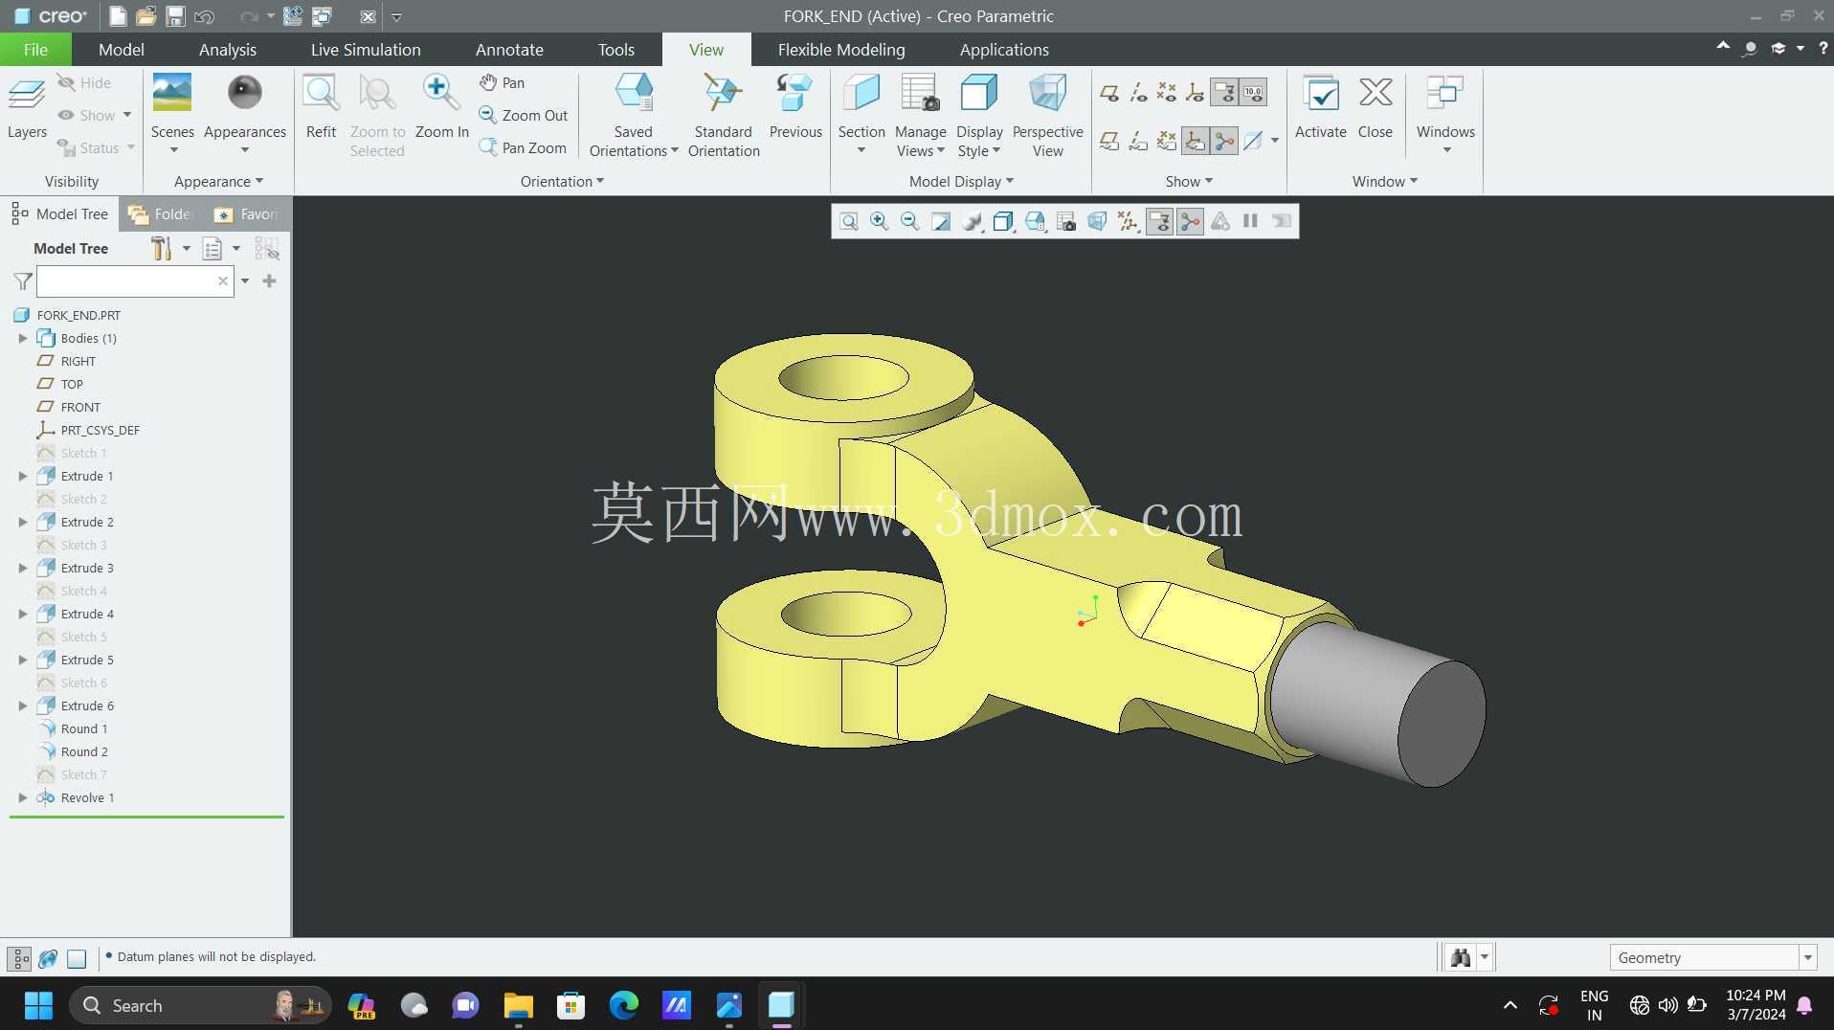Viewport: 1834px width, 1030px height.
Task: Open Display Style options
Action: (979, 115)
